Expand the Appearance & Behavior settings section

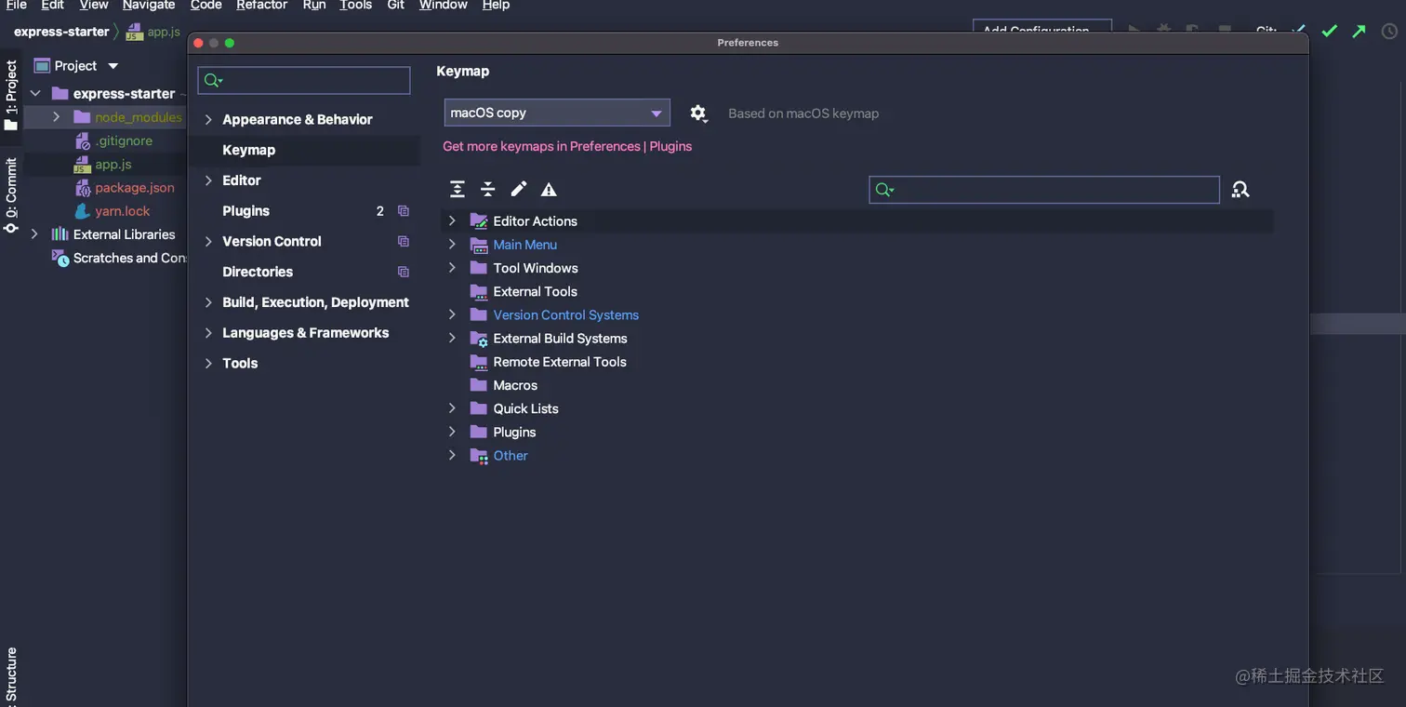click(209, 119)
